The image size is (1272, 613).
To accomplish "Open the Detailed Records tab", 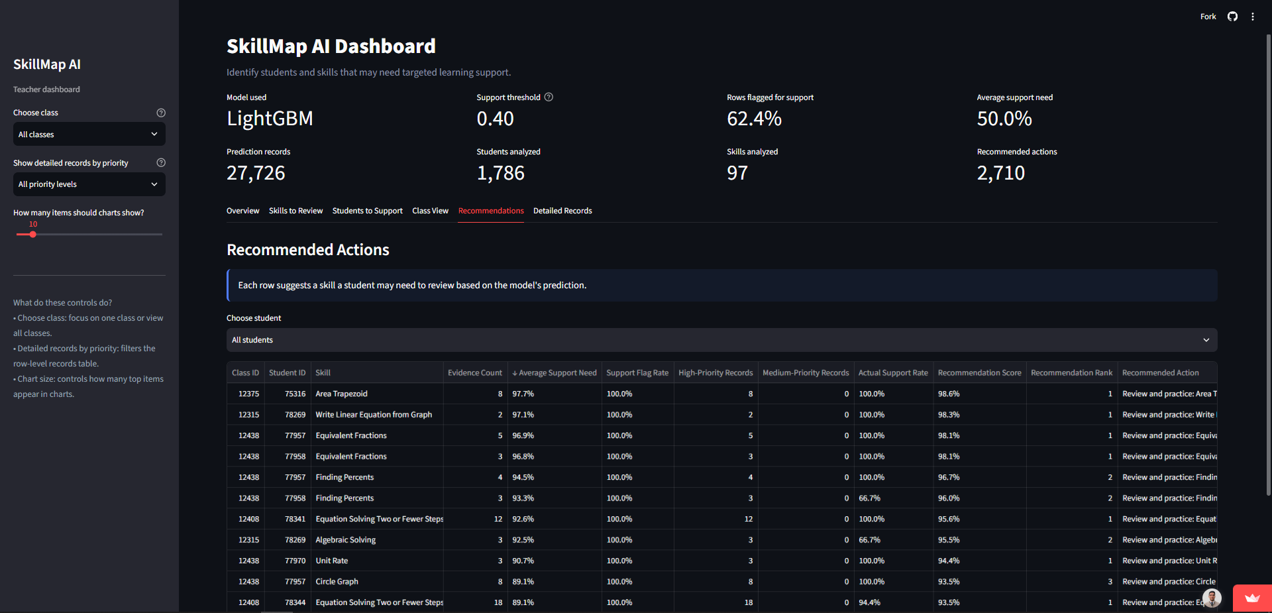I will [x=562, y=211].
